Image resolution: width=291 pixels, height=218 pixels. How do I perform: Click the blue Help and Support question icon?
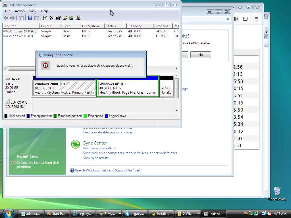[72, 170]
